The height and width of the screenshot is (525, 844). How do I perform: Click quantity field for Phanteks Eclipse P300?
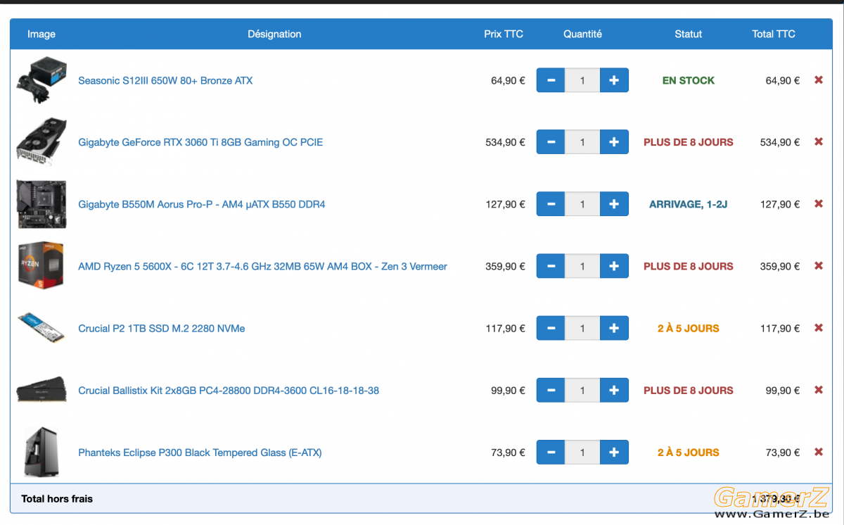pyautogui.click(x=582, y=452)
